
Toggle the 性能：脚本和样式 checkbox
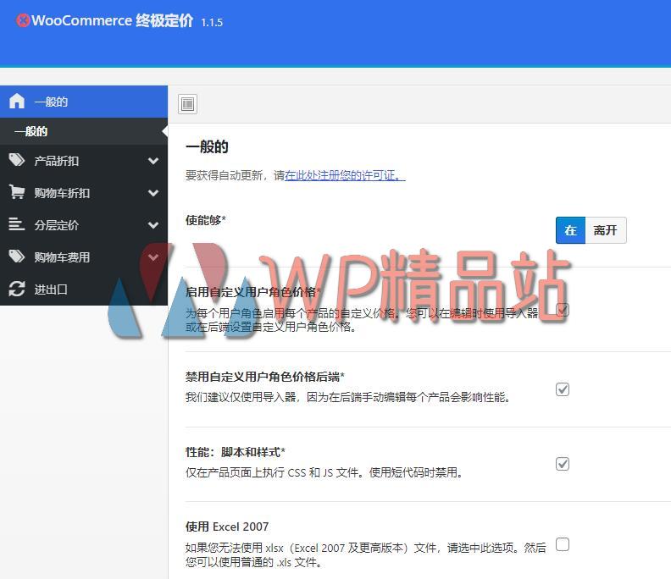(x=563, y=464)
